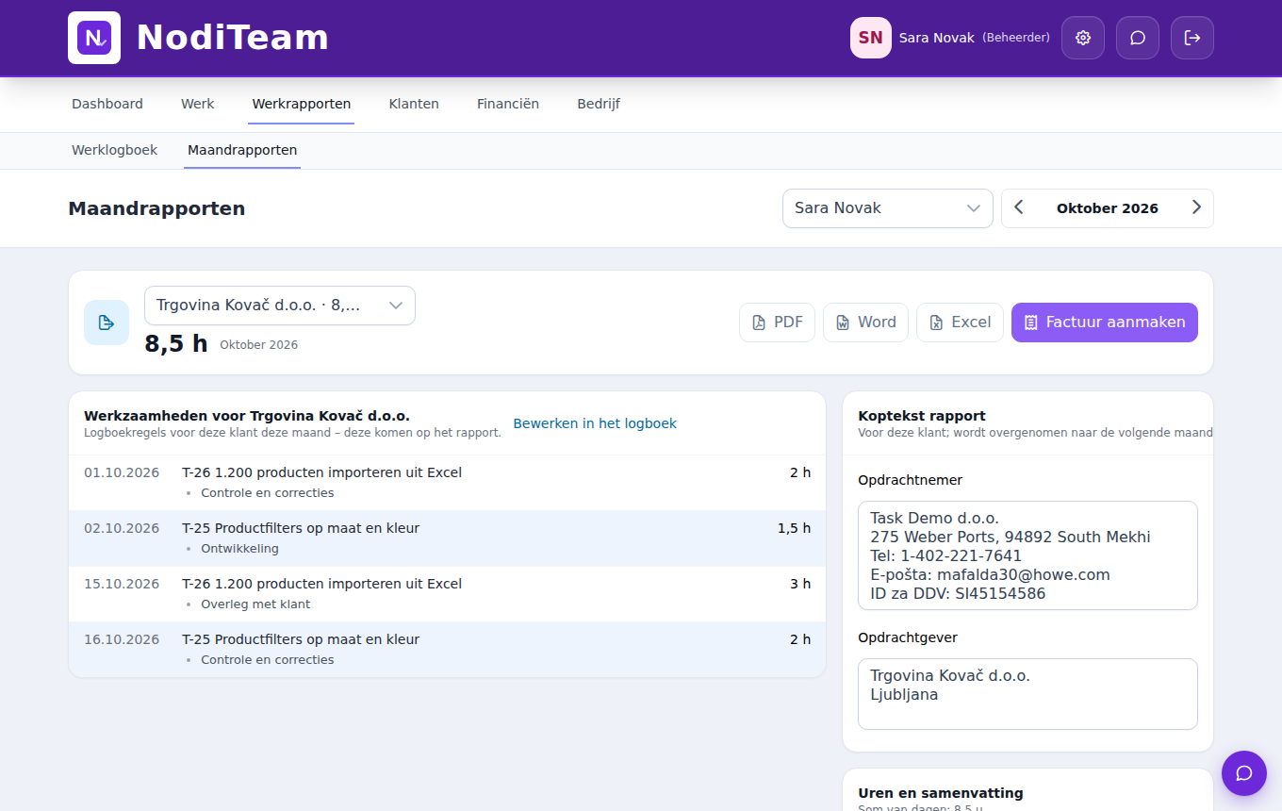
Task: Click Factuur aanmaken button
Action: pos(1105,323)
